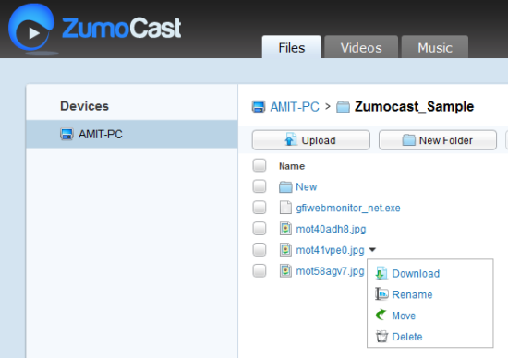Click the ZumoCast wordmark text
508x358 pixels.
pyautogui.click(x=122, y=28)
